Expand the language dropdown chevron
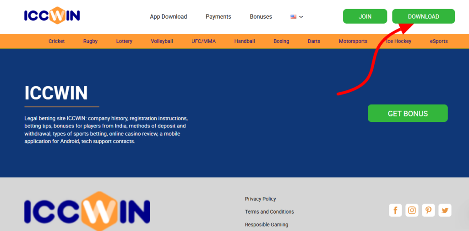 click(301, 17)
